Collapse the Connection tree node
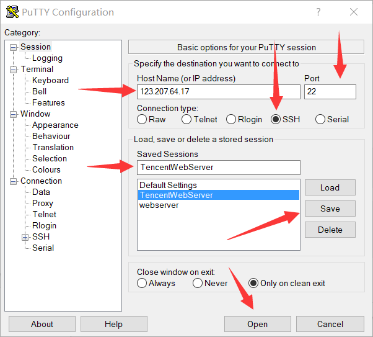Image resolution: width=373 pixels, height=337 pixels. pyautogui.click(x=14, y=181)
